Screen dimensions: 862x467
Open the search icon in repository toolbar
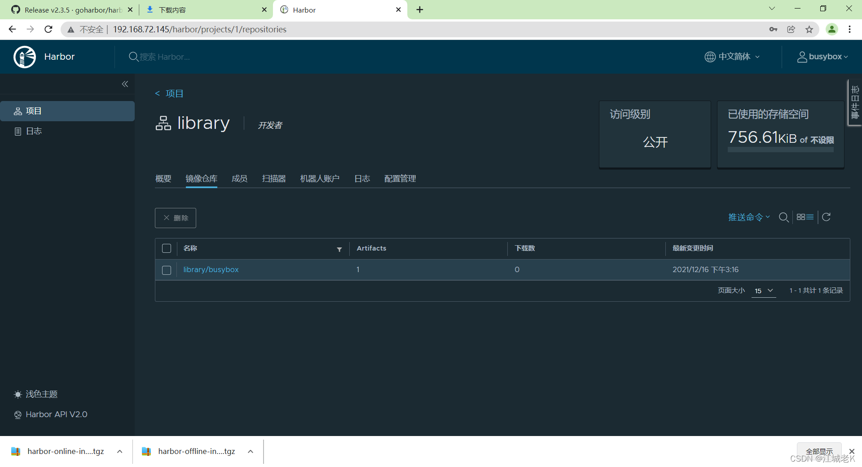pos(784,217)
